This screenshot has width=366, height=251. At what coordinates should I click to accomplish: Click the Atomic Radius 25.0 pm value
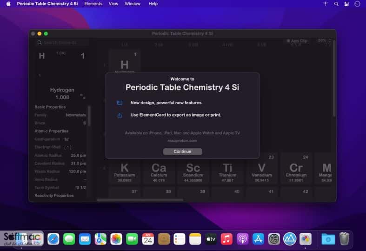point(78,155)
